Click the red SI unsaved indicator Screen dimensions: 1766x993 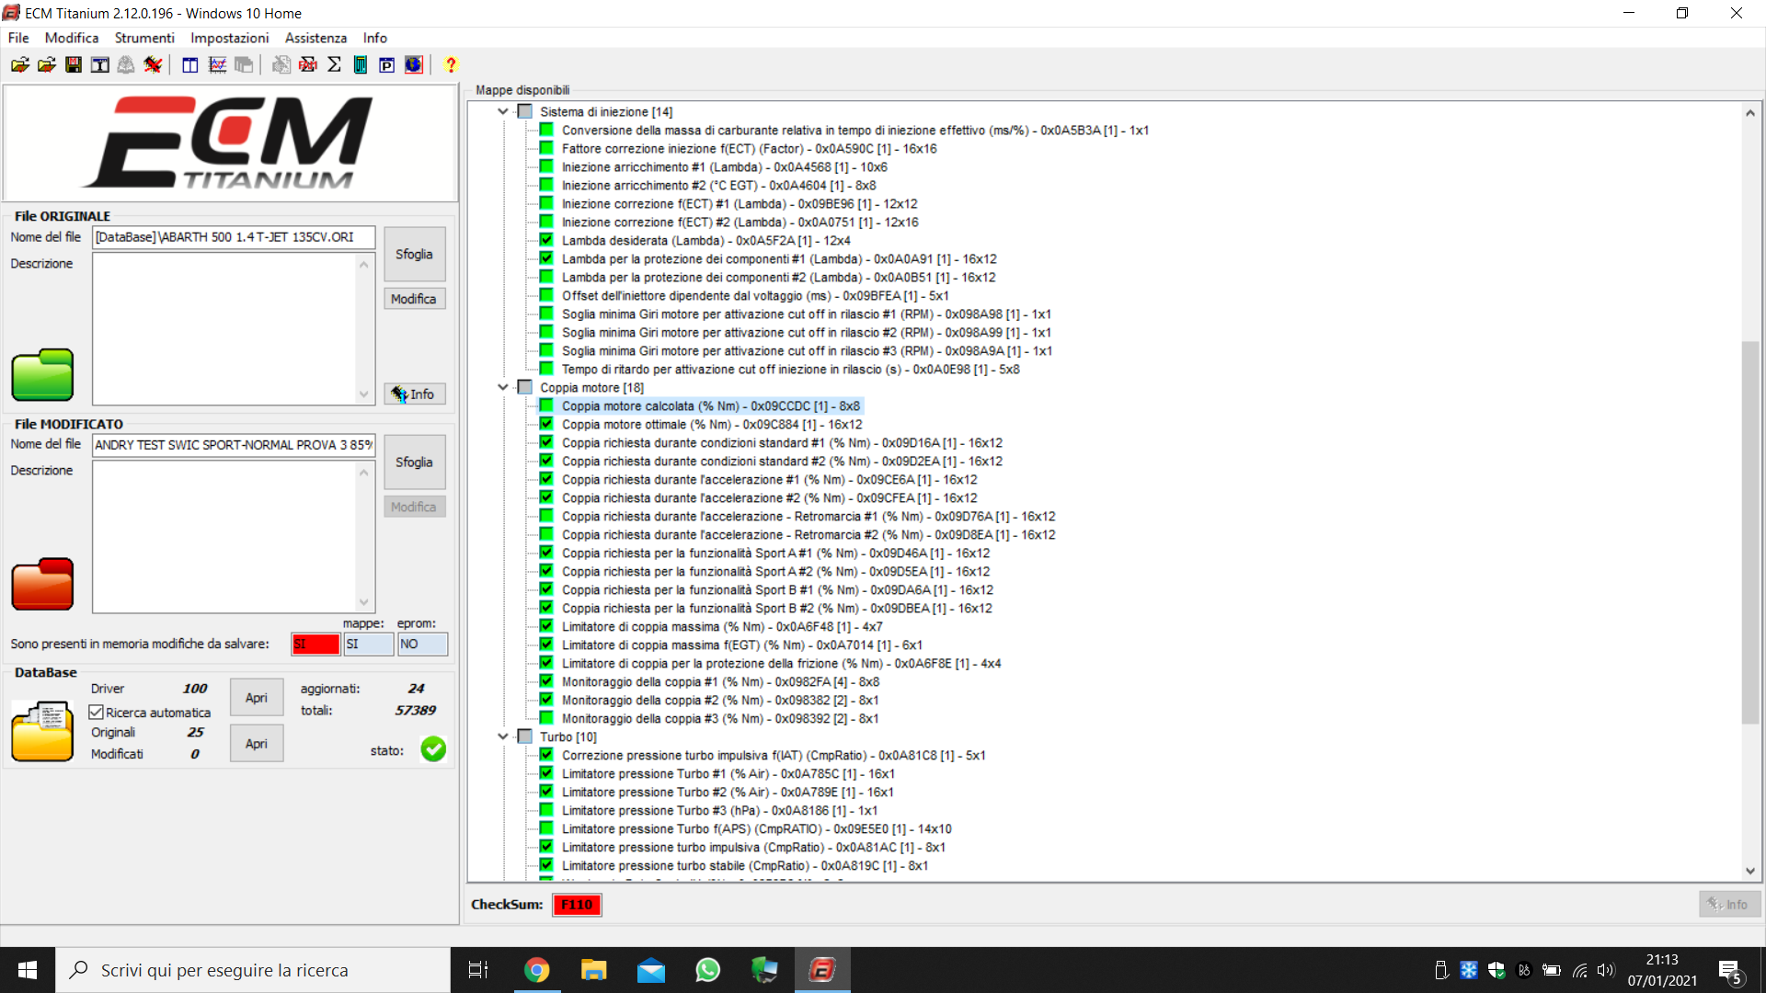coord(315,644)
